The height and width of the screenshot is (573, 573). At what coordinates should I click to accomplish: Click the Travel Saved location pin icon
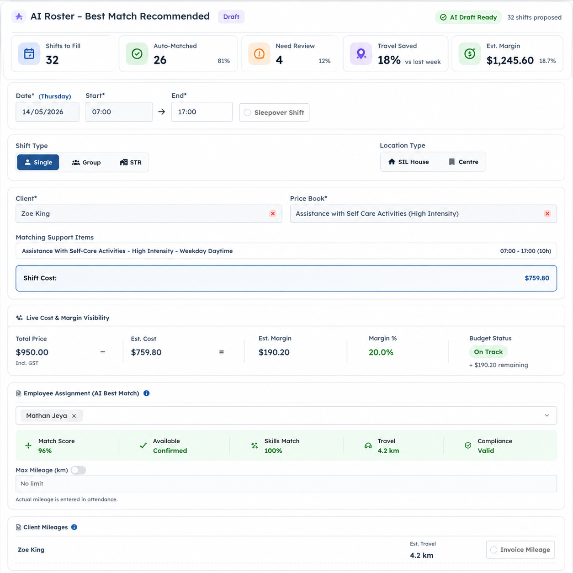click(361, 54)
